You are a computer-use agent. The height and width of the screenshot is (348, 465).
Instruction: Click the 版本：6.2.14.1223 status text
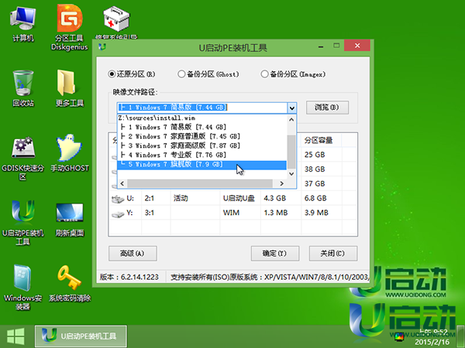[x=129, y=278]
